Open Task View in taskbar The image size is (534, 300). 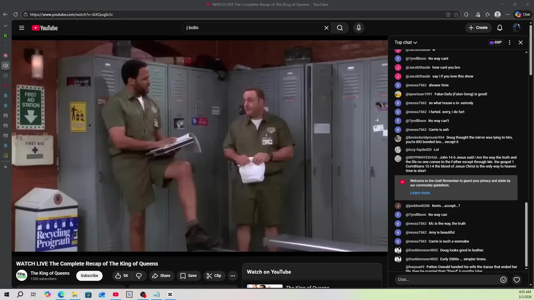tap(33, 295)
